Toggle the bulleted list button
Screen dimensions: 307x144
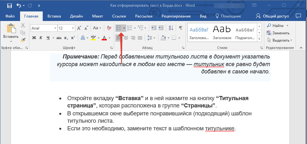click(x=119, y=28)
